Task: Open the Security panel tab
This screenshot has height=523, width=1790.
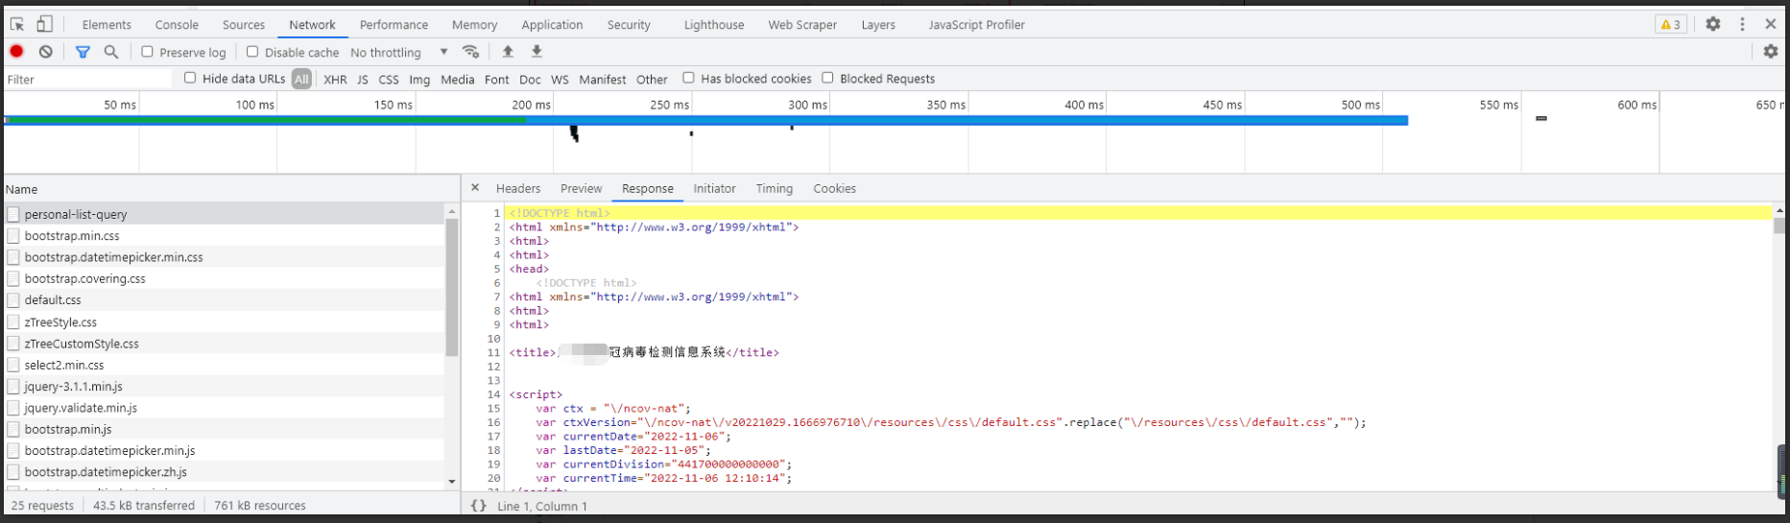Action: [629, 25]
